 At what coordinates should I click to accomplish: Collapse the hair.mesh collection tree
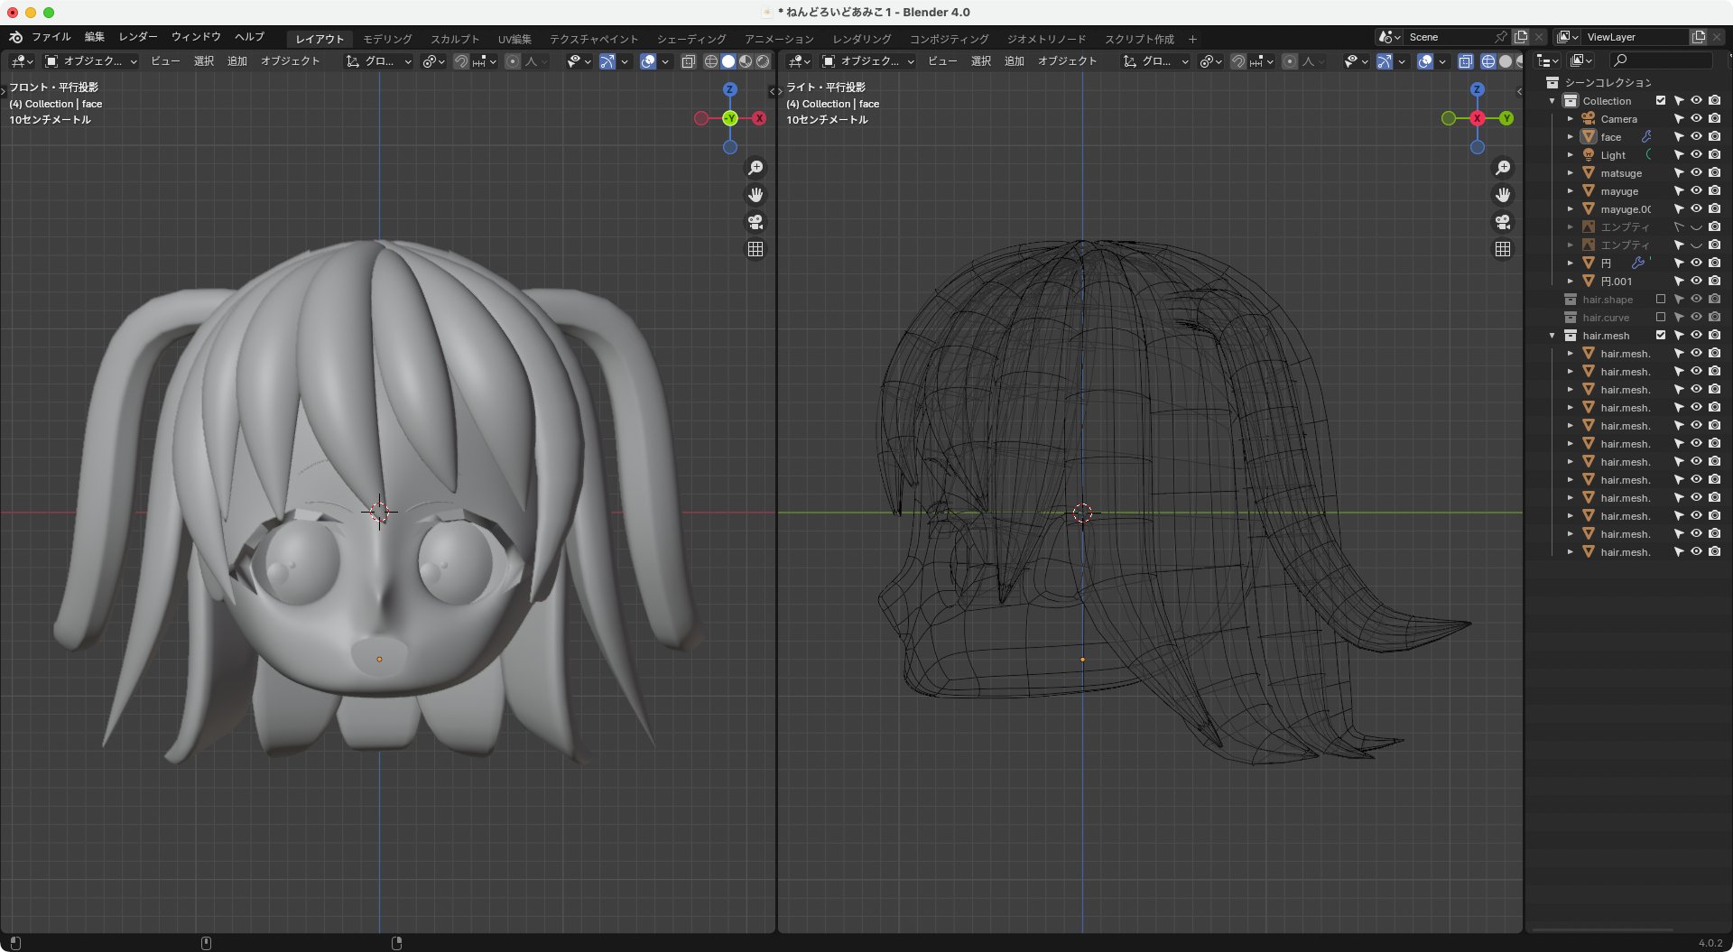[1552, 335]
